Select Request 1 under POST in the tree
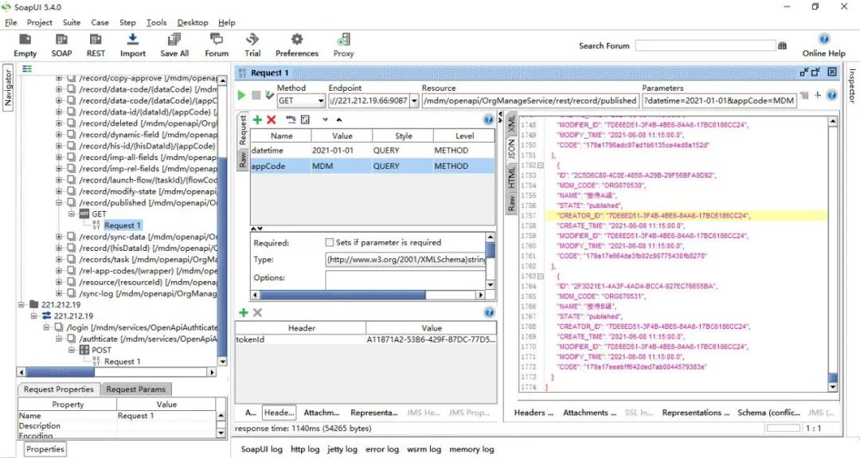 tap(123, 362)
